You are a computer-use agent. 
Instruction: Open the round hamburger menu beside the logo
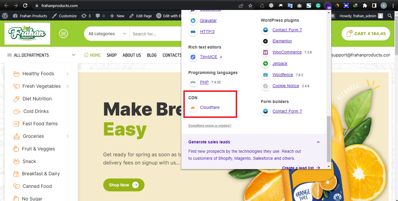(63, 34)
